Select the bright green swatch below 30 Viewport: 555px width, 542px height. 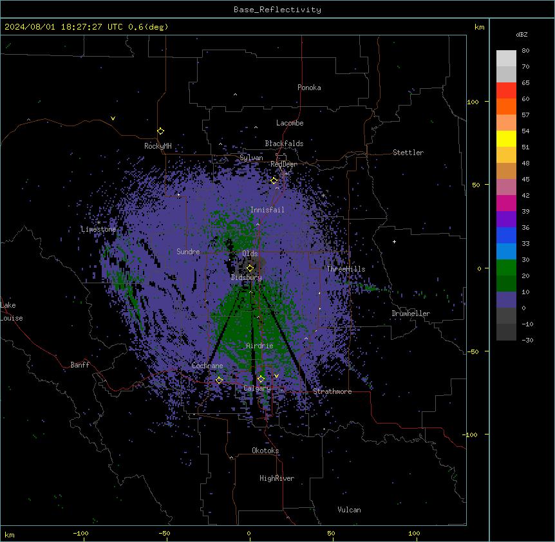coord(506,268)
